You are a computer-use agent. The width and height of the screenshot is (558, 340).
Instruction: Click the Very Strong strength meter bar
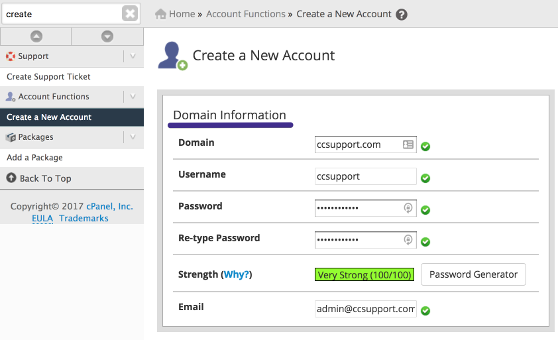click(364, 275)
